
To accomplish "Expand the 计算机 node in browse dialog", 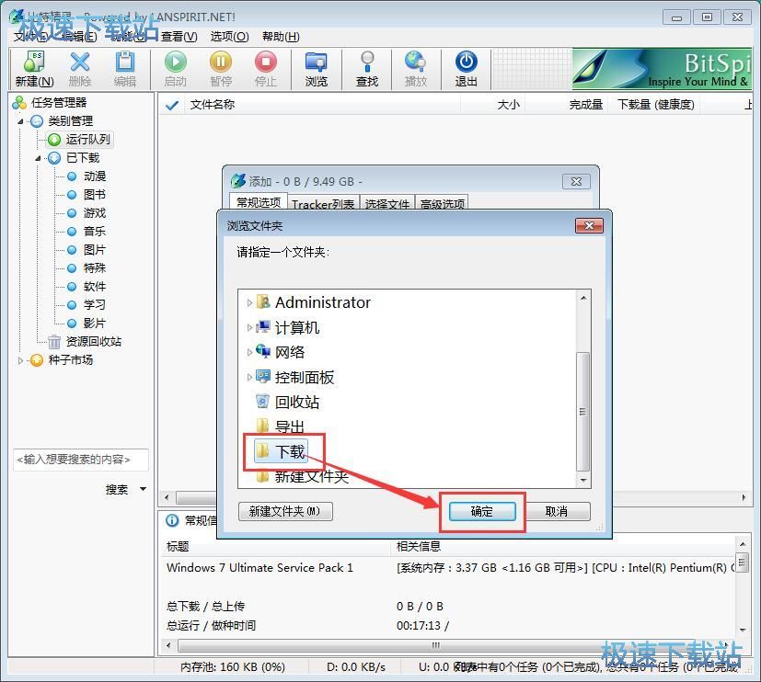I will pos(249,328).
